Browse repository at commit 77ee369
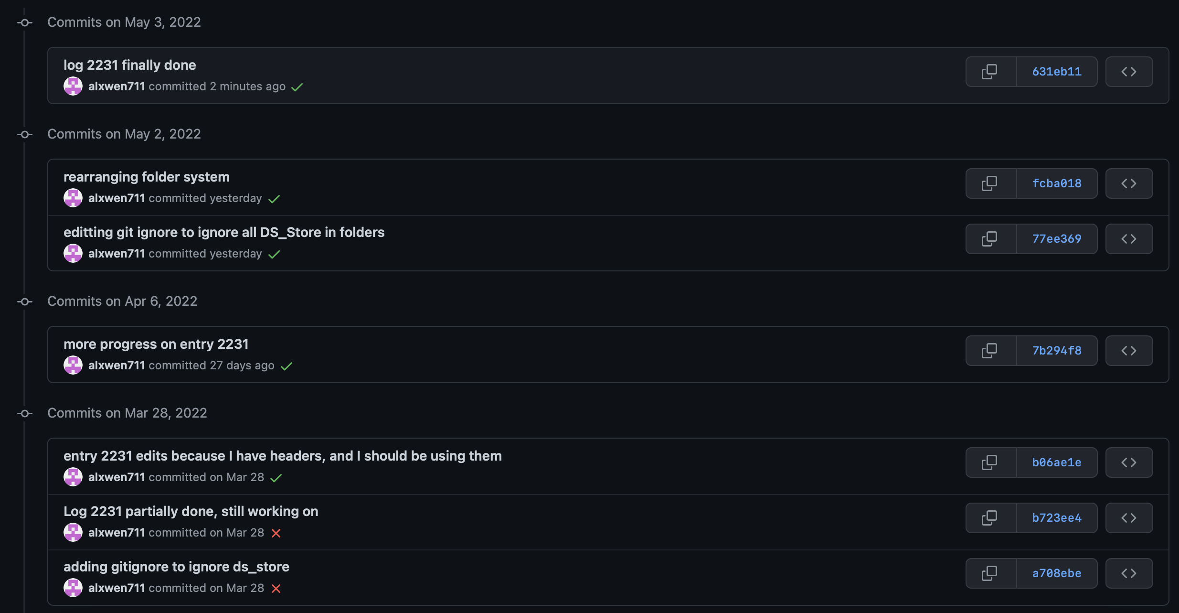The image size is (1179, 613). coord(1129,239)
